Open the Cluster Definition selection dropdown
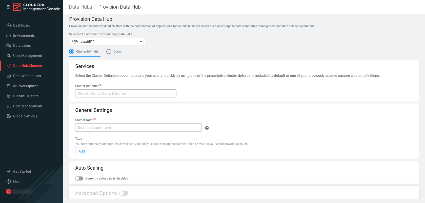 (x=126, y=93)
